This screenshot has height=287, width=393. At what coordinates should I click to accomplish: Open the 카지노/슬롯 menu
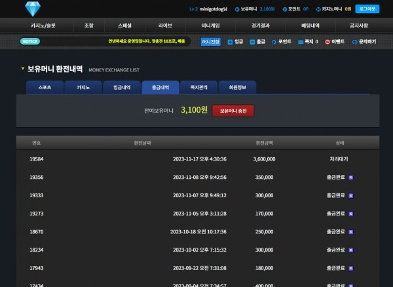point(43,26)
